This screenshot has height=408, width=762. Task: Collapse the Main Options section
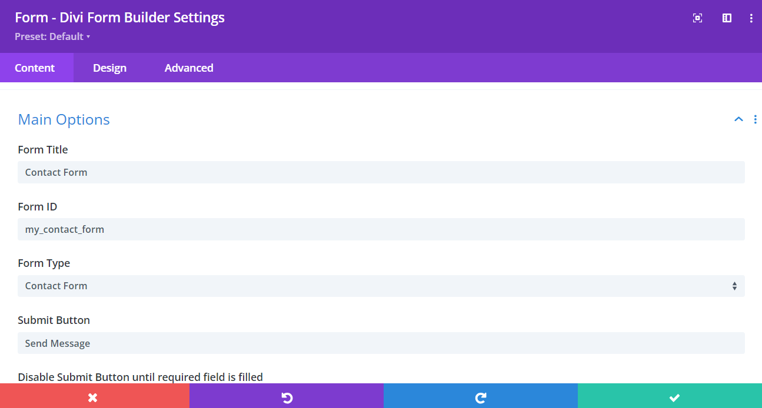(738, 119)
